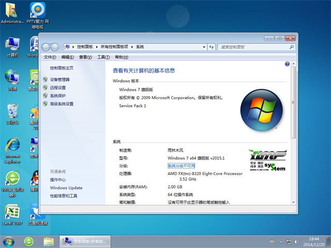Click the Back navigation arrow
331x248 pixels.
[x=46, y=47]
